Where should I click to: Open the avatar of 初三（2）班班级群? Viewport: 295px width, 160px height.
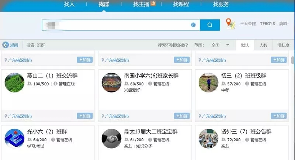[x=208, y=82]
